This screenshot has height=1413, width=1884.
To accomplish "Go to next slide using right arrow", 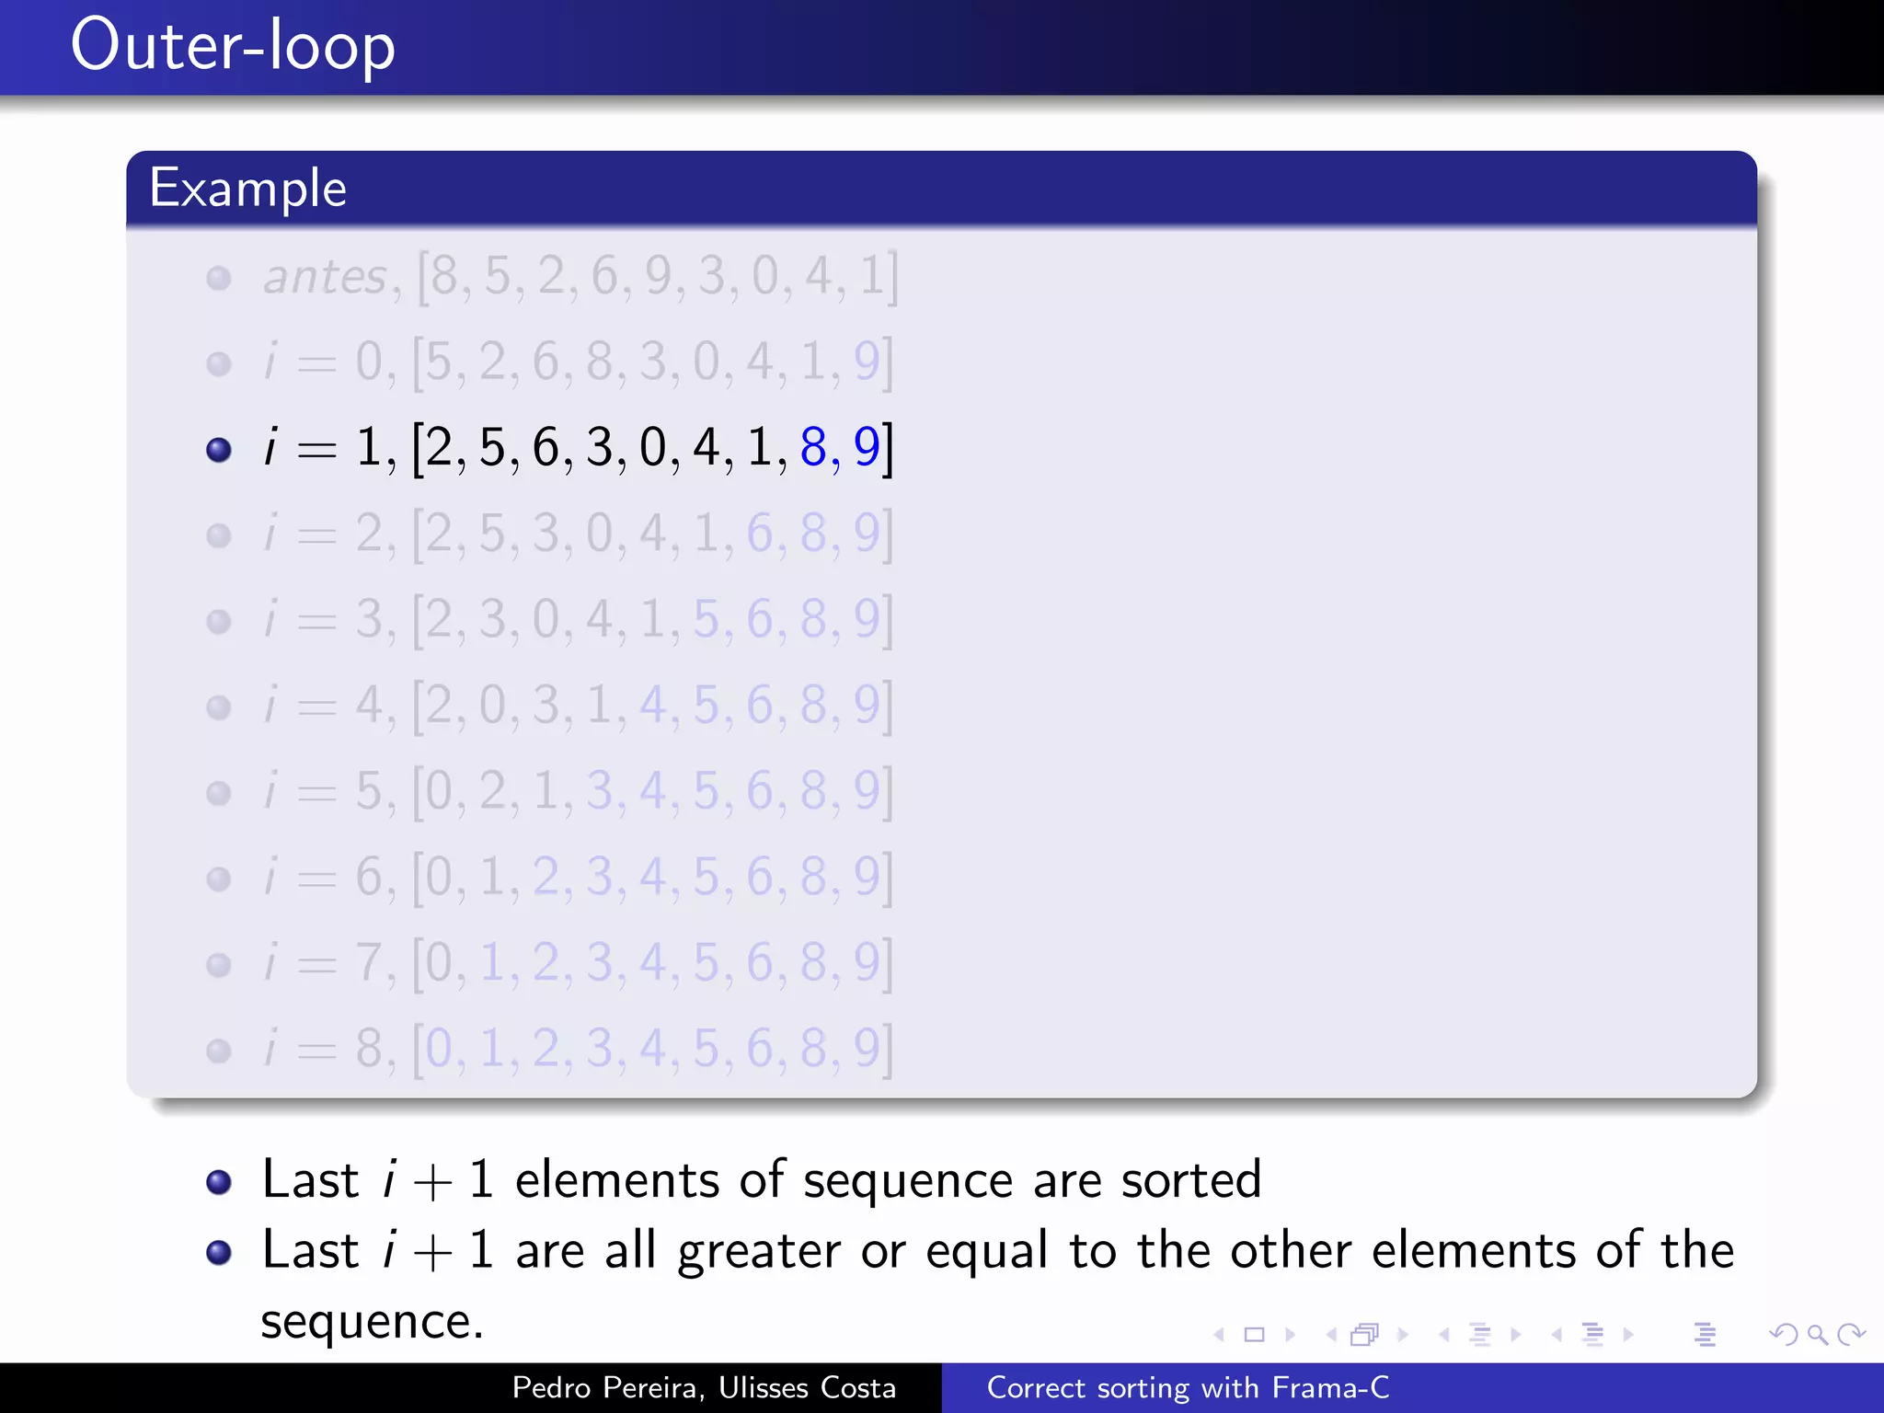I will pos(1290,1334).
